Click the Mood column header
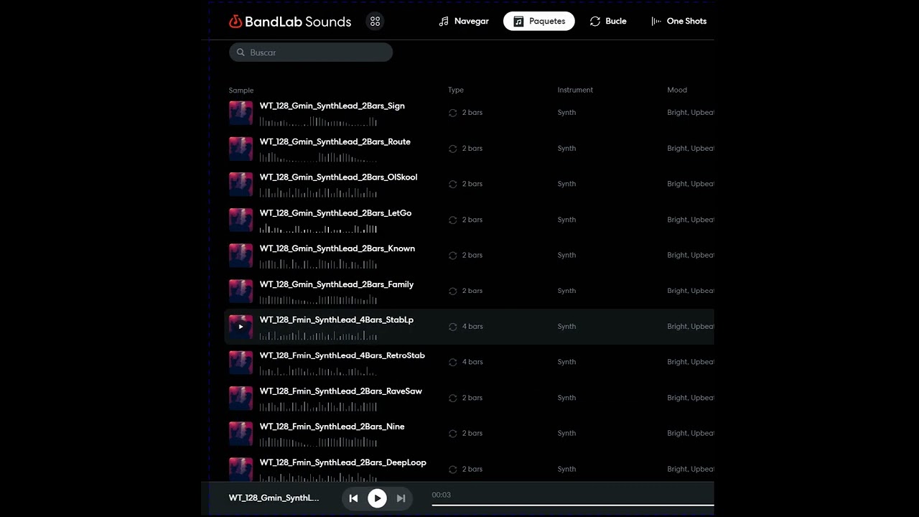This screenshot has width=919, height=517. coord(677,90)
